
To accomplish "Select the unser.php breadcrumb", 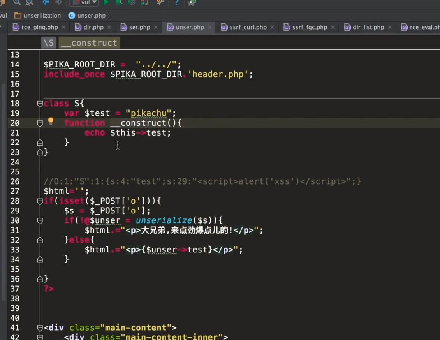I will tap(87, 16).
